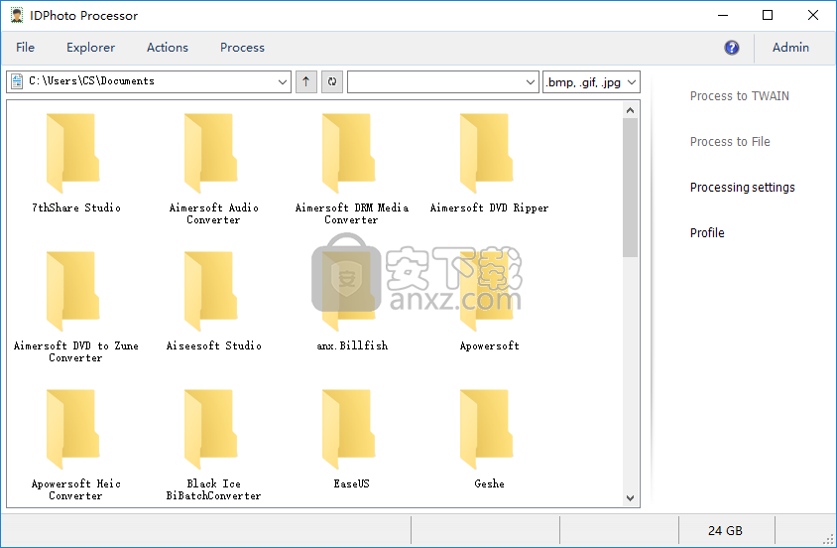
Task: Close the IDPhoto Processor window
Action: click(x=812, y=16)
